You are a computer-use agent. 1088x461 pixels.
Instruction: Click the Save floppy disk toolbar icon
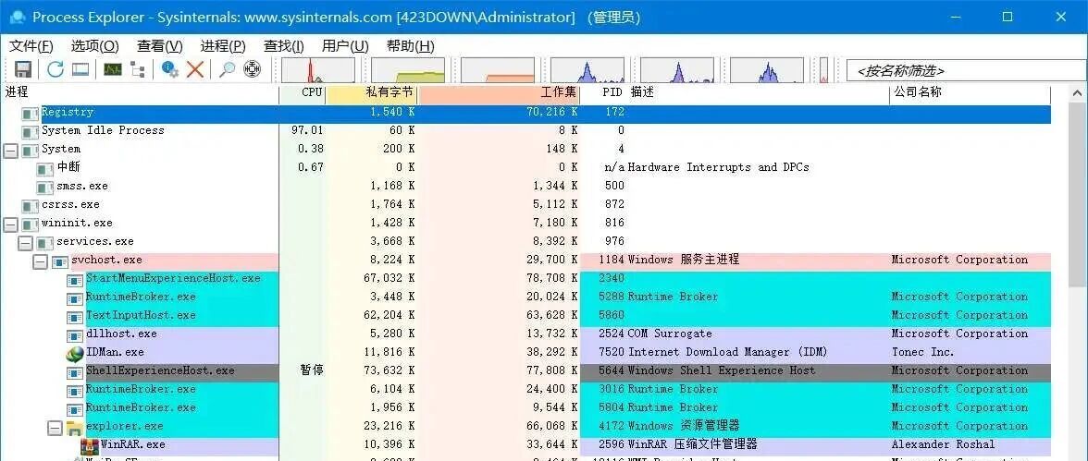23,69
